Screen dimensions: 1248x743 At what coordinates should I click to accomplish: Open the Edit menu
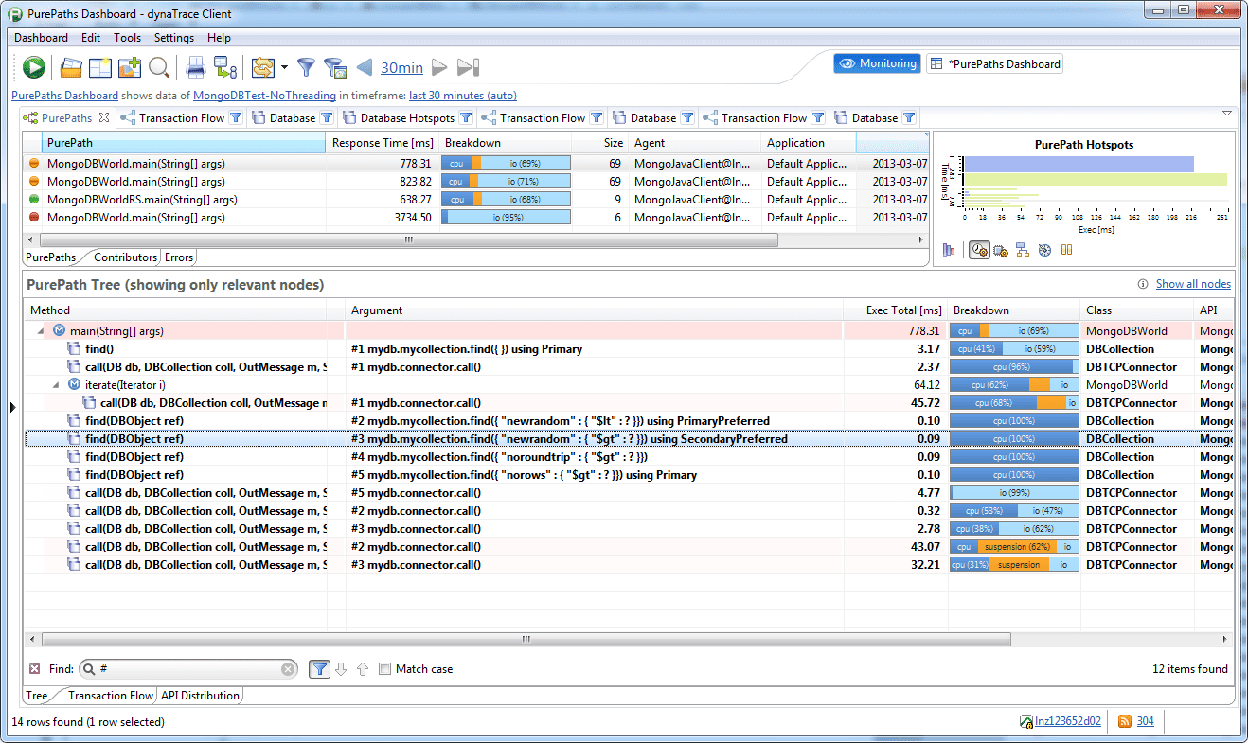[x=91, y=38]
